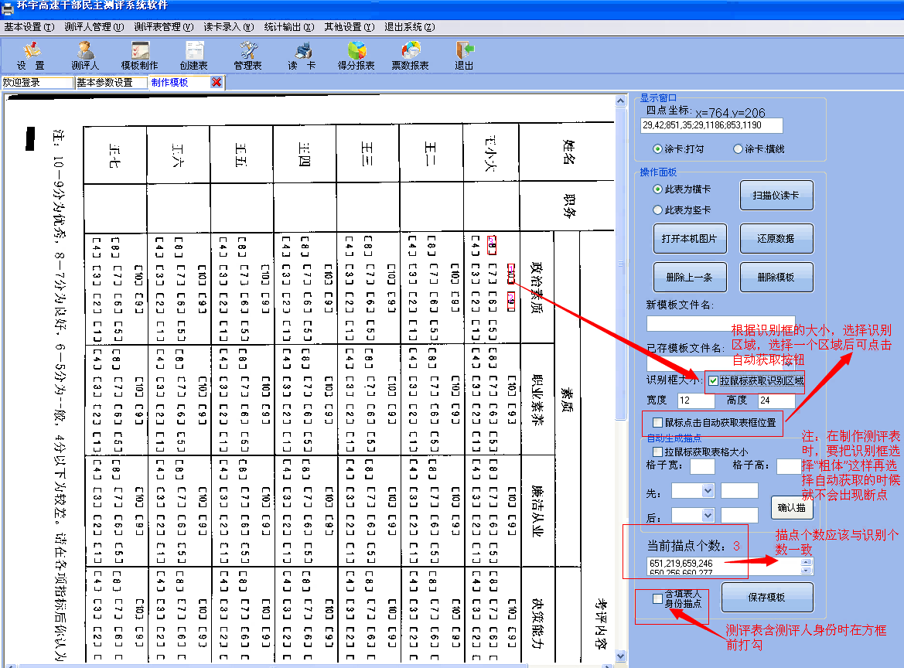Open the 设置 toolbar icon
Viewport: 904px width, 668px height.
(x=31, y=56)
